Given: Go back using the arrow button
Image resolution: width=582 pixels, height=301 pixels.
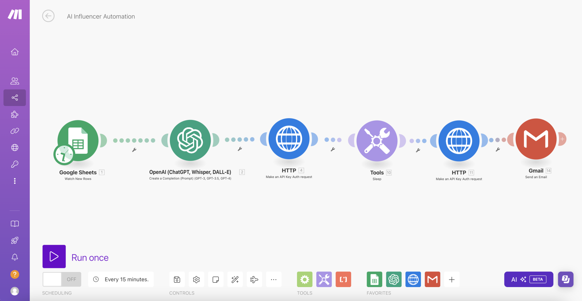Looking at the screenshot, I should (x=48, y=16).
